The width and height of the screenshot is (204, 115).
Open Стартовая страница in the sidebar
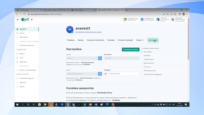27,45
